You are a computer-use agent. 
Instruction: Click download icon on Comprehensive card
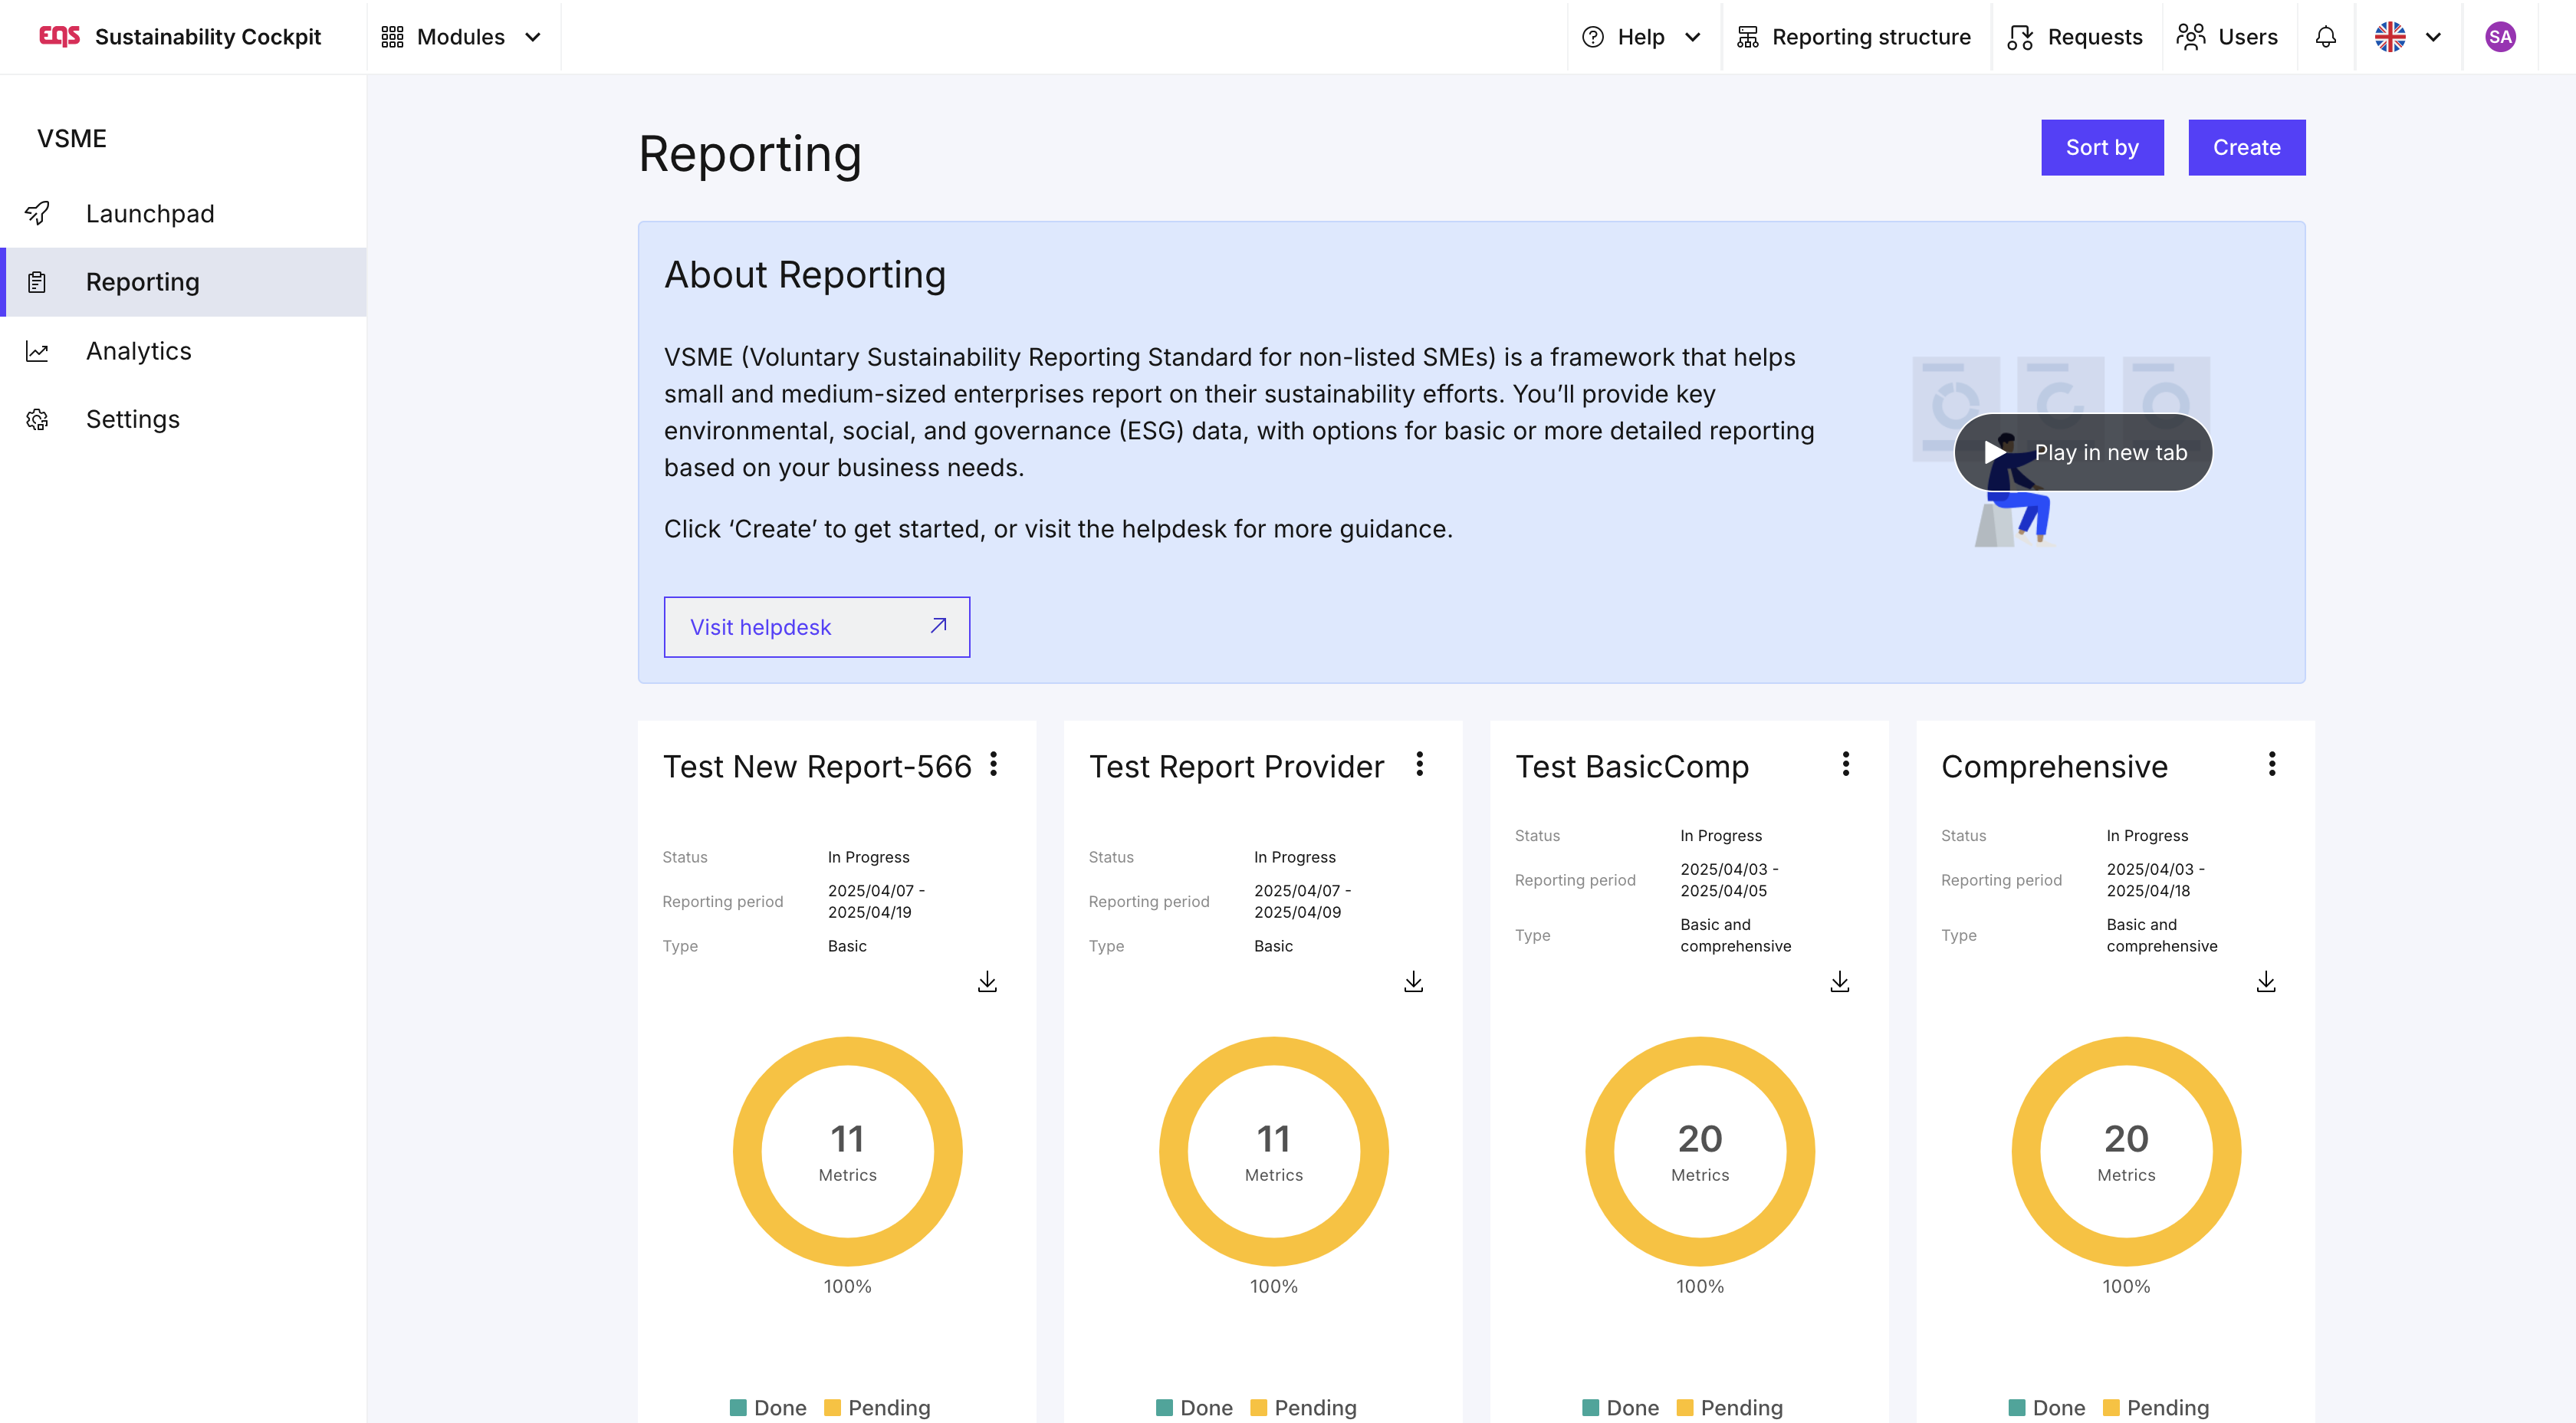click(x=2265, y=981)
